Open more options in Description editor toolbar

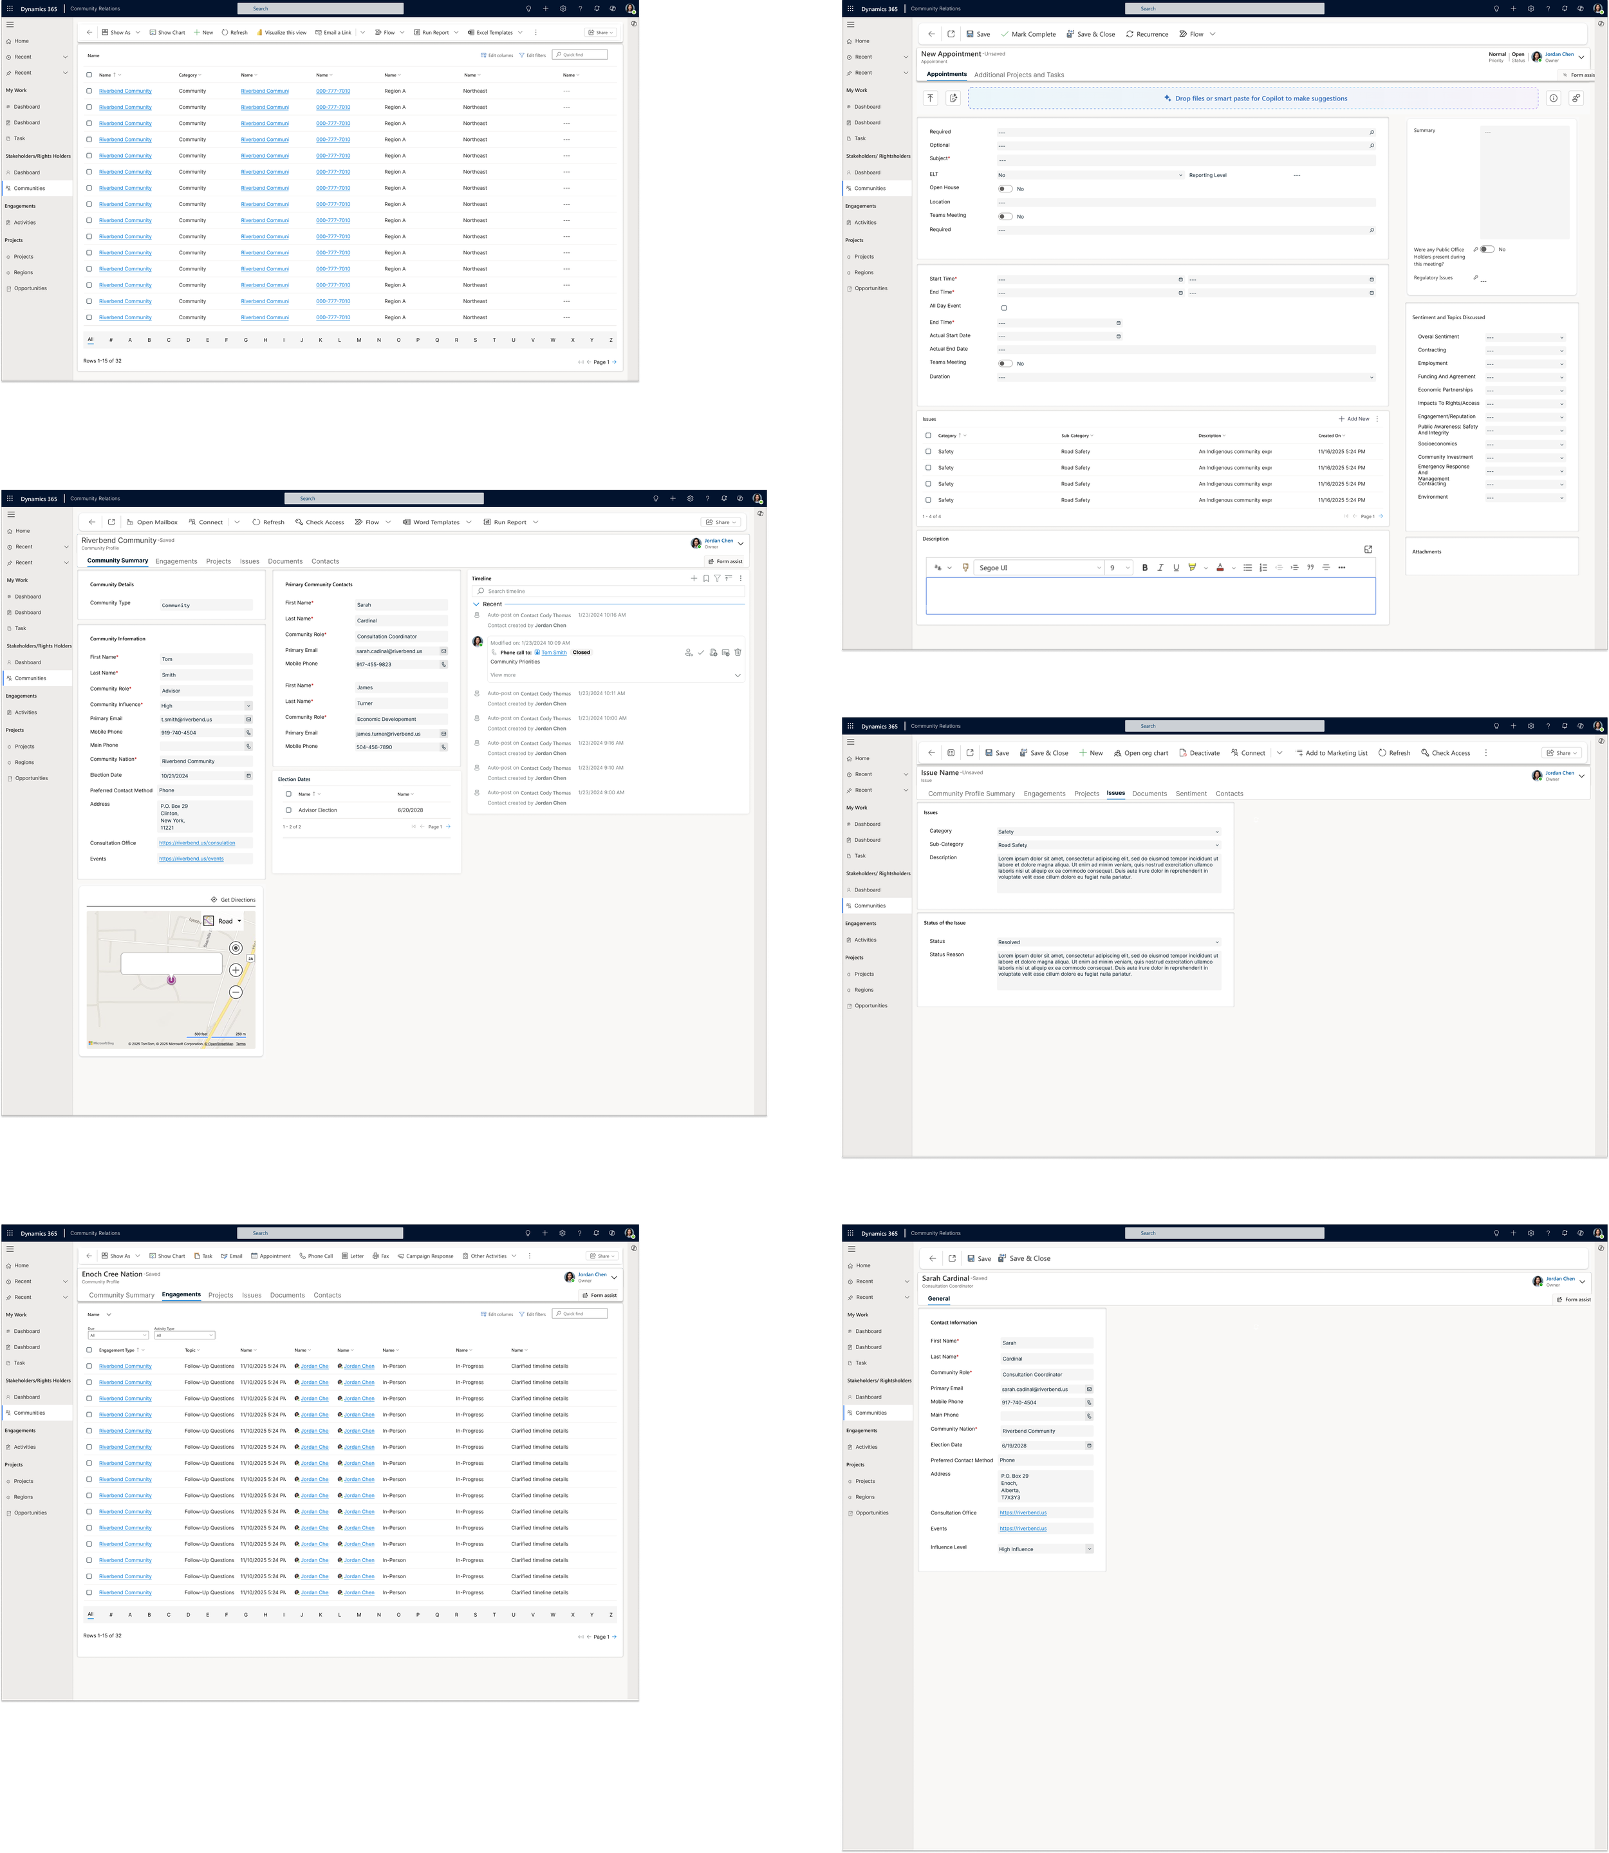point(1341,568)
